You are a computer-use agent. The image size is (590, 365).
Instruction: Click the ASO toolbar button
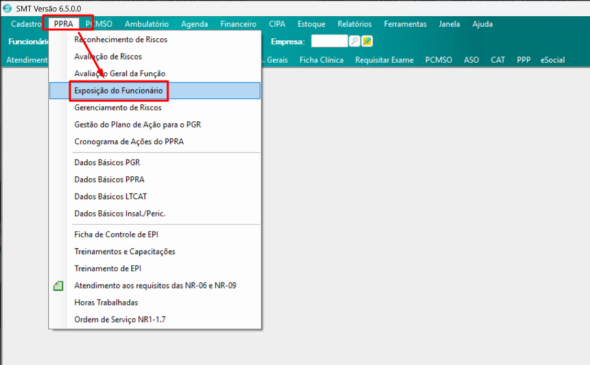[471, 60]
